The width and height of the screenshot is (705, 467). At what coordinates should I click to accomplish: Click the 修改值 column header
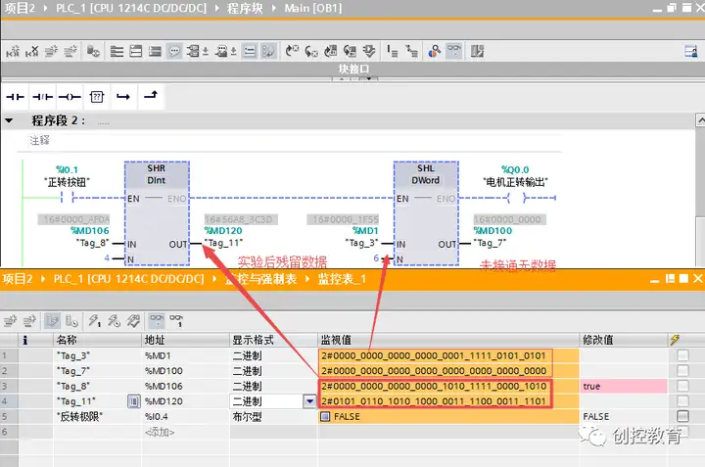tap(624, 340)
